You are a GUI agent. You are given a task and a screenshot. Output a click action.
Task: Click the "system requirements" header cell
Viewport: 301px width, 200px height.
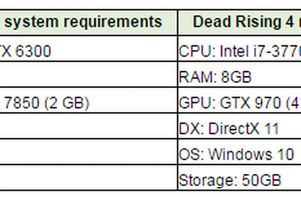[83, 22]
